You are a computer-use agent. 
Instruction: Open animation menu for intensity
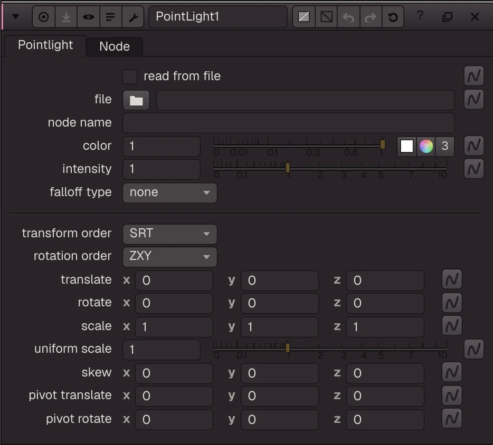pyautogui.click(x=474, y=169)
